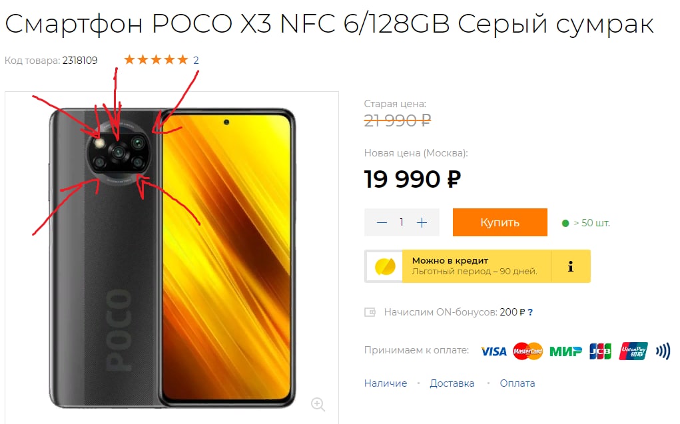This screenshot has height=424, width=680.
Task: Click the question mark next to ON-bonuses
Action: 530,312
